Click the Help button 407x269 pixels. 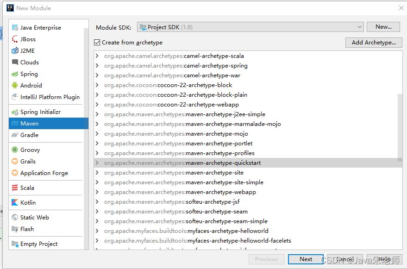(384, 259)
